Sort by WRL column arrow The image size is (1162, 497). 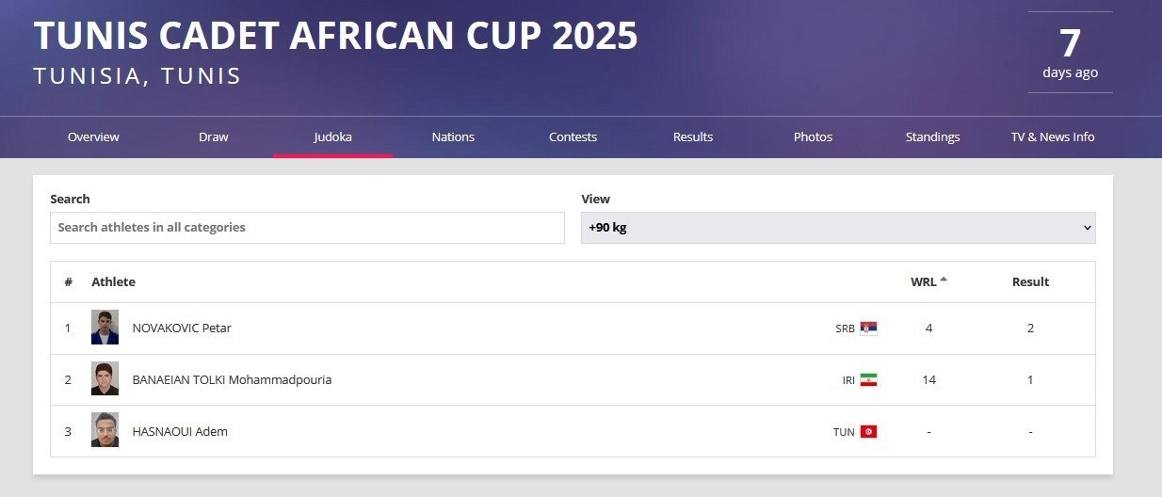(944, 281)
